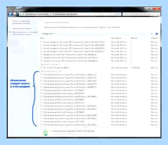Open Панель управления домашняя страница link
Image resolution: width=168 pixels, height=145 pixels.
(x=21, y=22)
